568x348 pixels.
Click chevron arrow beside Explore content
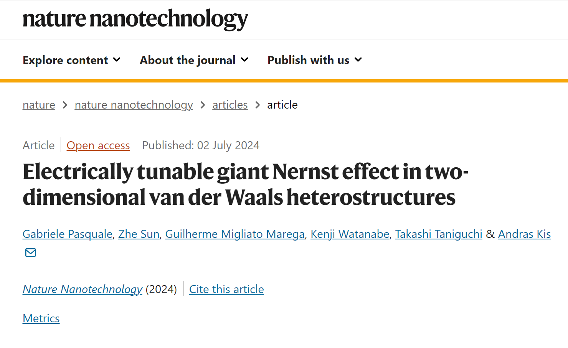coord(117,60)
